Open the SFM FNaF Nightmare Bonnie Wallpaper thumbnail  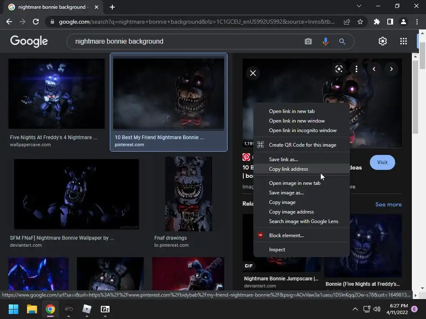(x=77, y=194)
